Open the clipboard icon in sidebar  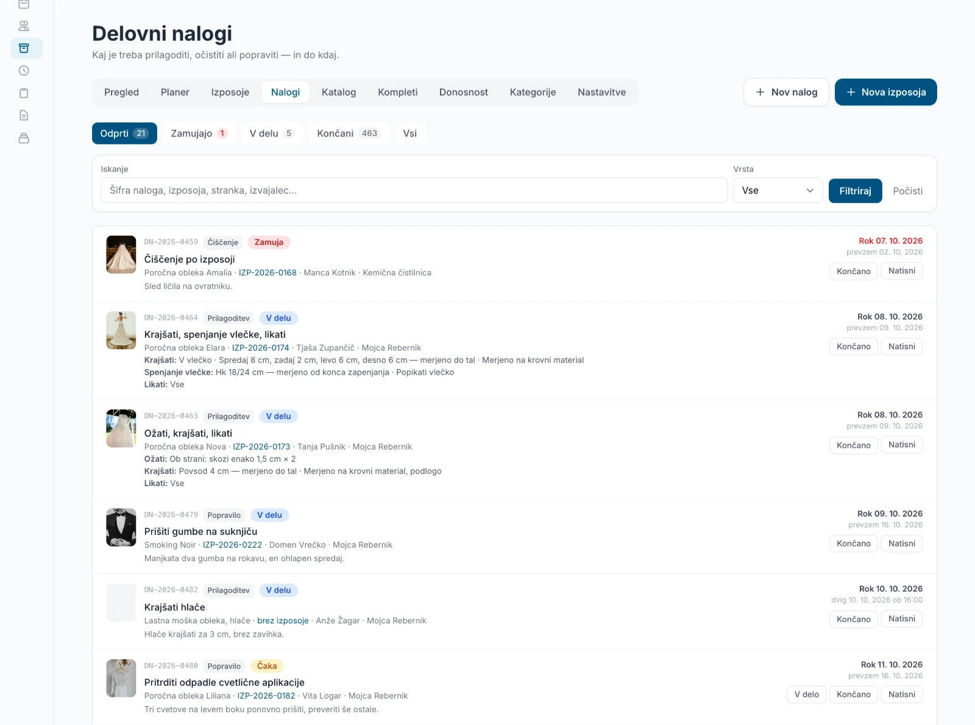click(x=24, y=93)
